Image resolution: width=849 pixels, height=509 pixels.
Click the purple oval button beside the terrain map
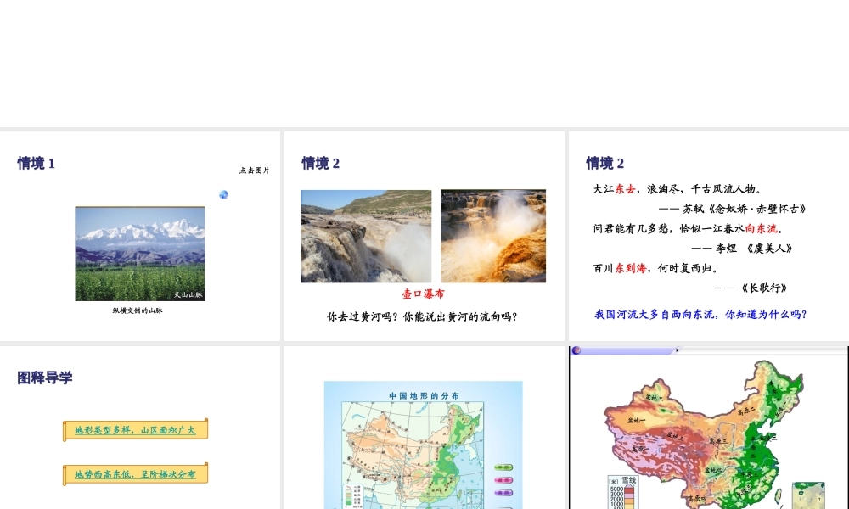(x=503, y=493)
